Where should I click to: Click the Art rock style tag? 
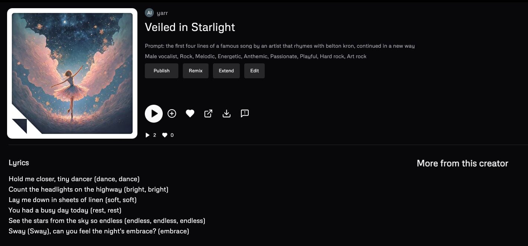[357, 57]
